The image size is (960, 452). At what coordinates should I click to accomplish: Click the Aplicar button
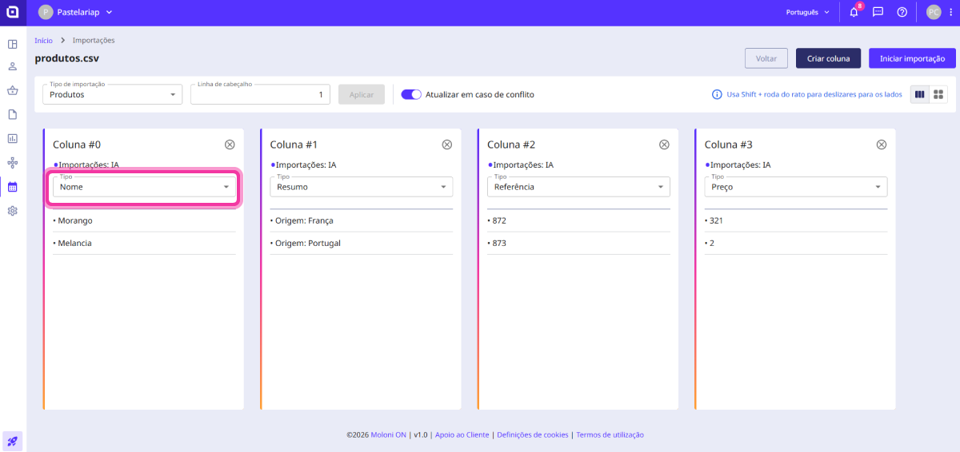tap(362, 94)
